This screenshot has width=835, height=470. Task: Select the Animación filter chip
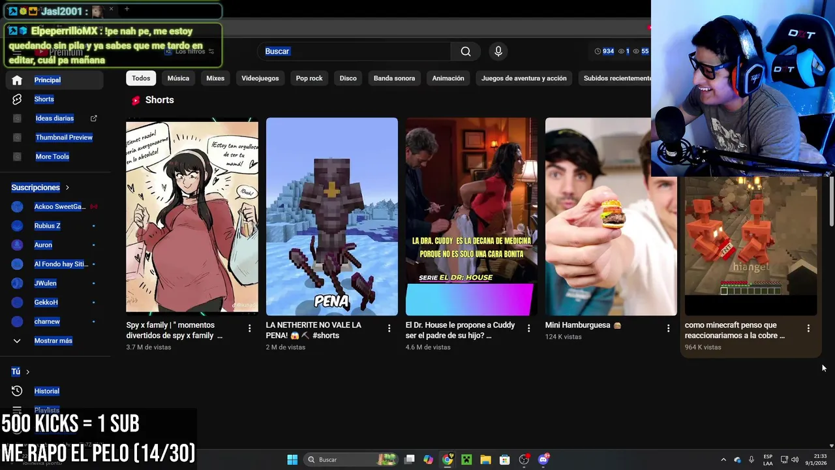[448, 78]
